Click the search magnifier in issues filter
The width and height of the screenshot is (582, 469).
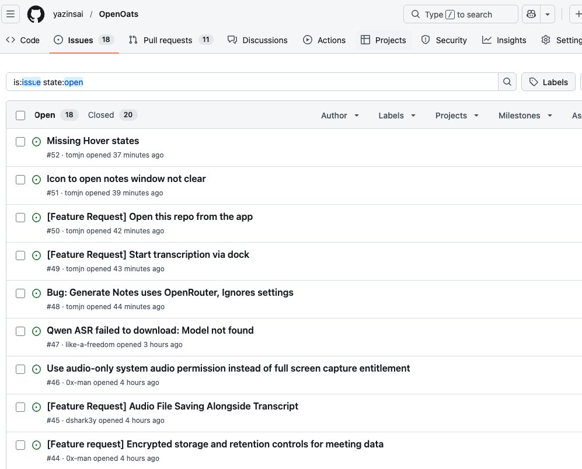tap(507, 82)
